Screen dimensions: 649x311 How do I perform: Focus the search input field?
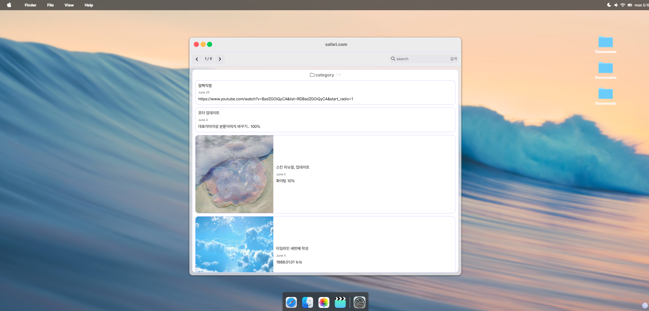pos(422,59)
